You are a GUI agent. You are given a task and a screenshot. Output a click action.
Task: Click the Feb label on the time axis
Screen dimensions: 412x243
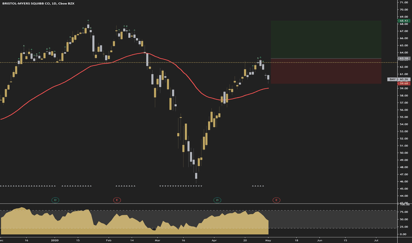pyautogui.click(x=108, y=240)
